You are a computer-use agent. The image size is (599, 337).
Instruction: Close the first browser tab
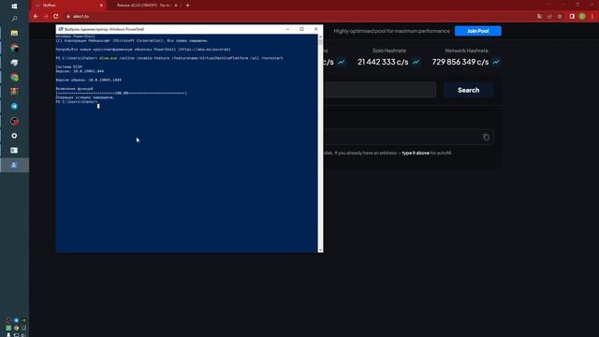coord(101,6)
